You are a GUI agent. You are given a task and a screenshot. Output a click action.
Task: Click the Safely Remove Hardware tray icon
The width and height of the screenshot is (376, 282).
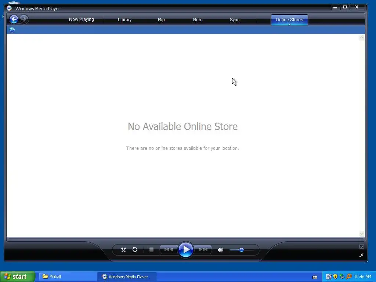pos(342,277)
